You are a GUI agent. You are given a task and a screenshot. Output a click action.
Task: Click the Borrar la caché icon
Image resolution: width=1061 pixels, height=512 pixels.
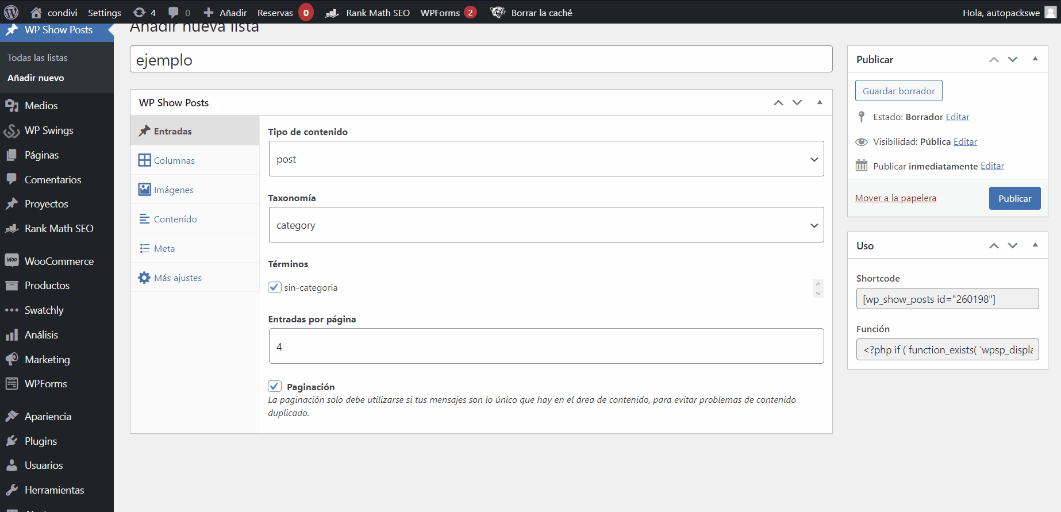[498, 12]
